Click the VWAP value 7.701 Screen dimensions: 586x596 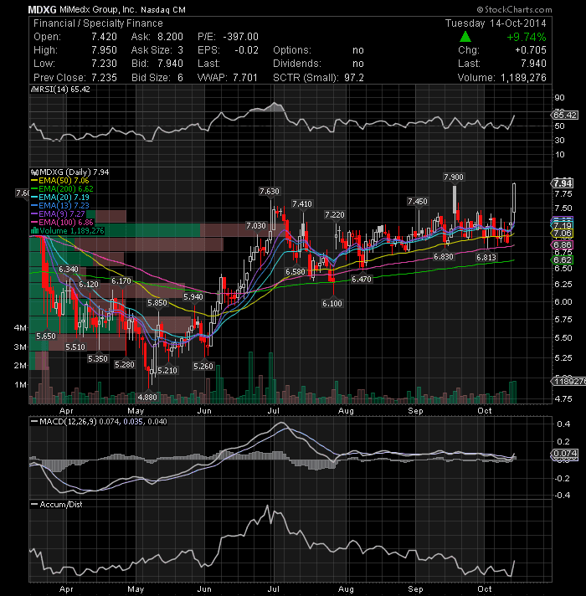[x=244, y=78]
